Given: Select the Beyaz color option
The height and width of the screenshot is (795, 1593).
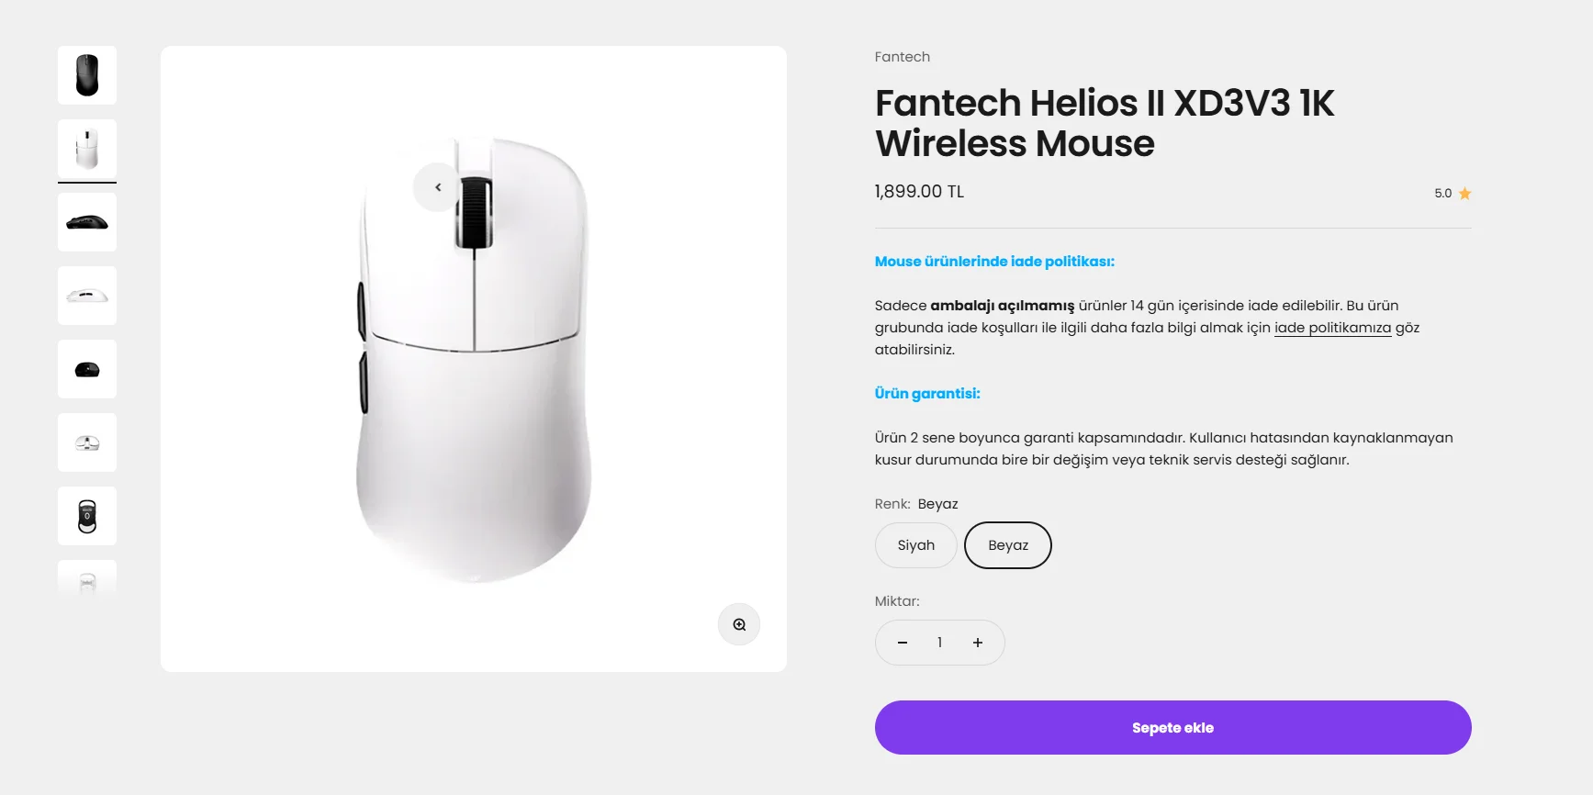Looking at the screenshot, I should pos(1007,545).
